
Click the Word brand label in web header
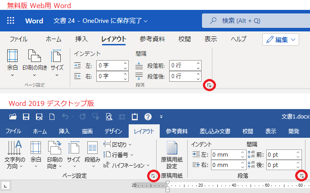click(34, 21)
